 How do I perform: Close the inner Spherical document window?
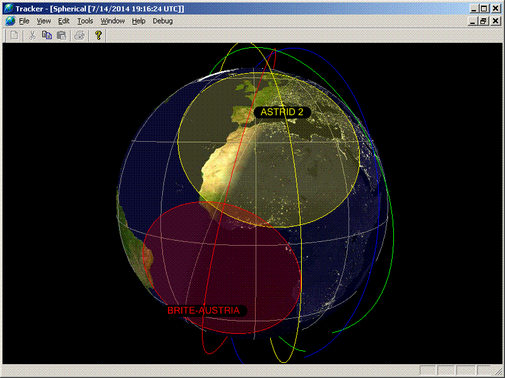click(x=495, y=21)
